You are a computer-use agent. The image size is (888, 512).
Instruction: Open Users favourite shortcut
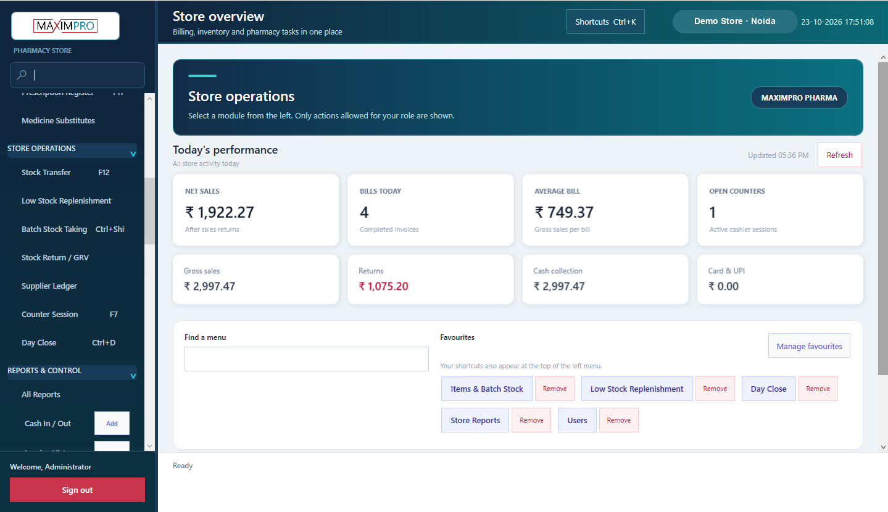point(577,420)
